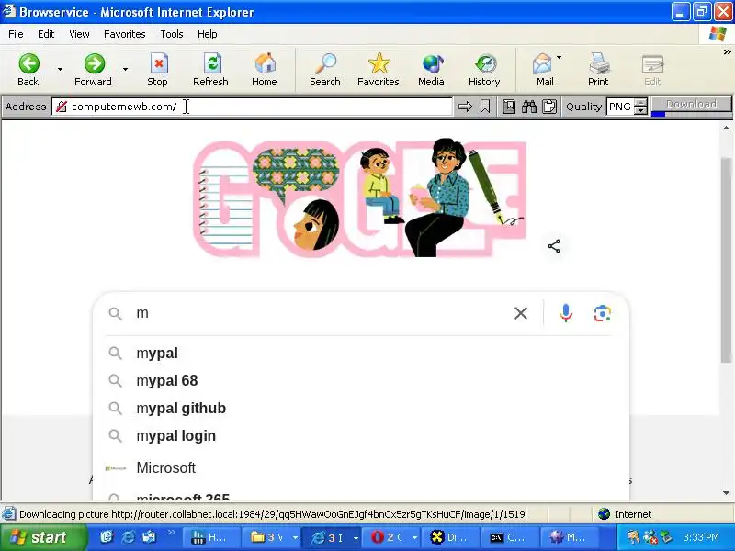
Task: Click the binoculars find icon
Action: point(529,107)
